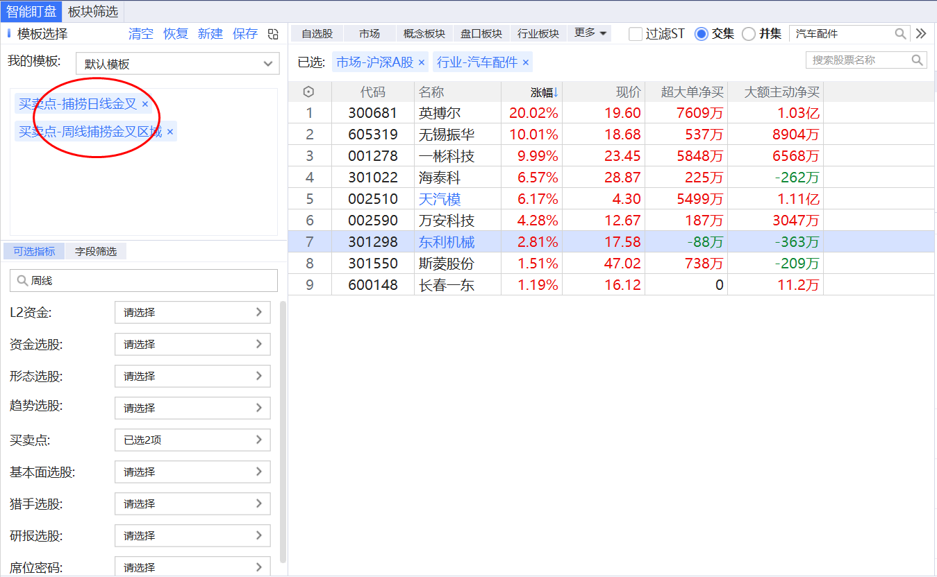
Task: Sort by the 现价 column header
Action: click(604, 92)
